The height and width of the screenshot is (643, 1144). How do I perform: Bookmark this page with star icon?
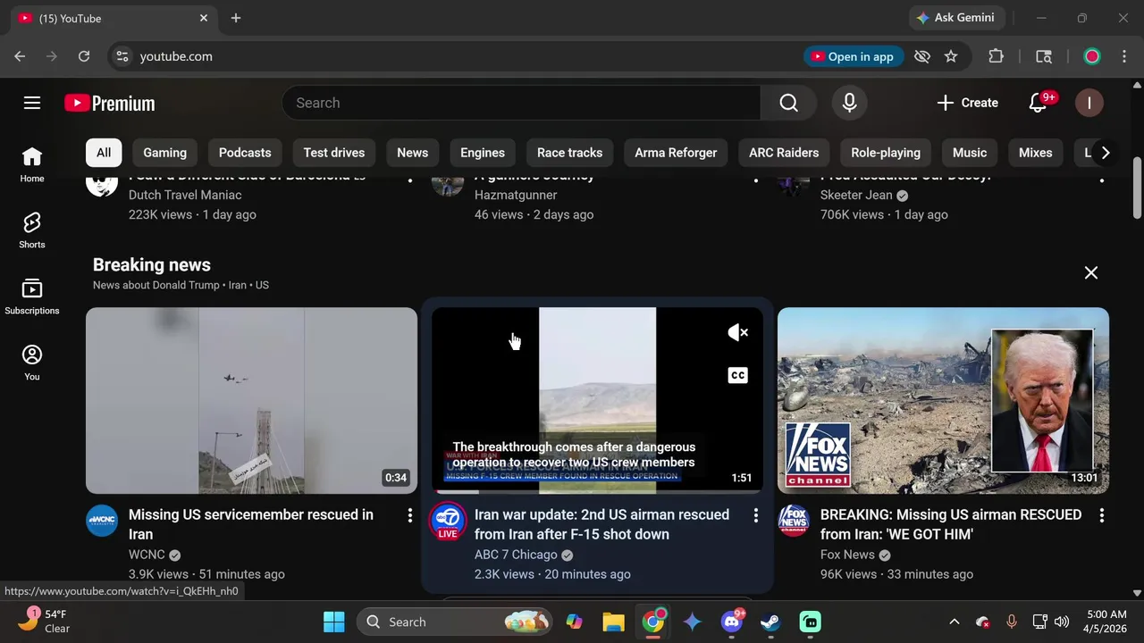[x=951, y=56]
